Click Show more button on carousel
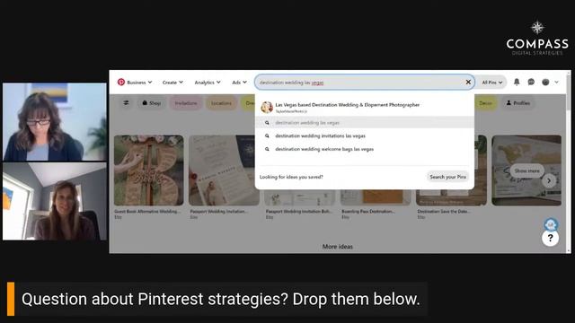Screen dimensions: 575x323 (x=526, y=170)
